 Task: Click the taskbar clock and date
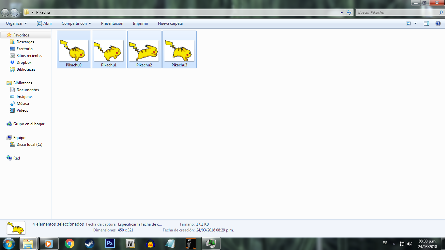coord(427,244)
